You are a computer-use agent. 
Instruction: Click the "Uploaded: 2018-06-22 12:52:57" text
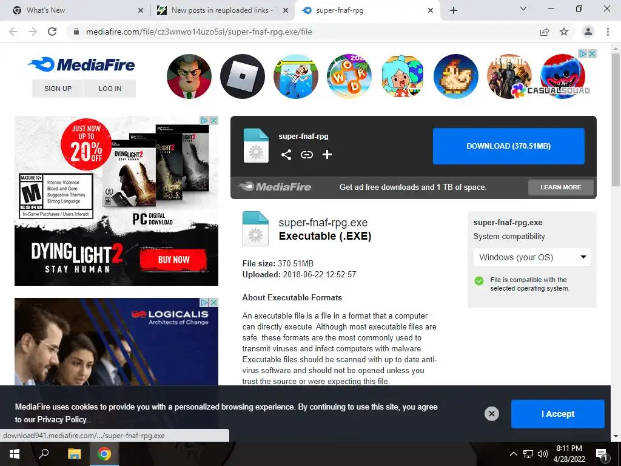(x=299, y=274)
